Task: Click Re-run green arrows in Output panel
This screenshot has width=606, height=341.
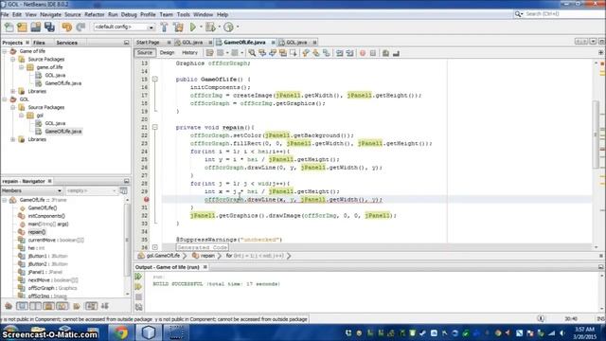Action: [138, 277]
